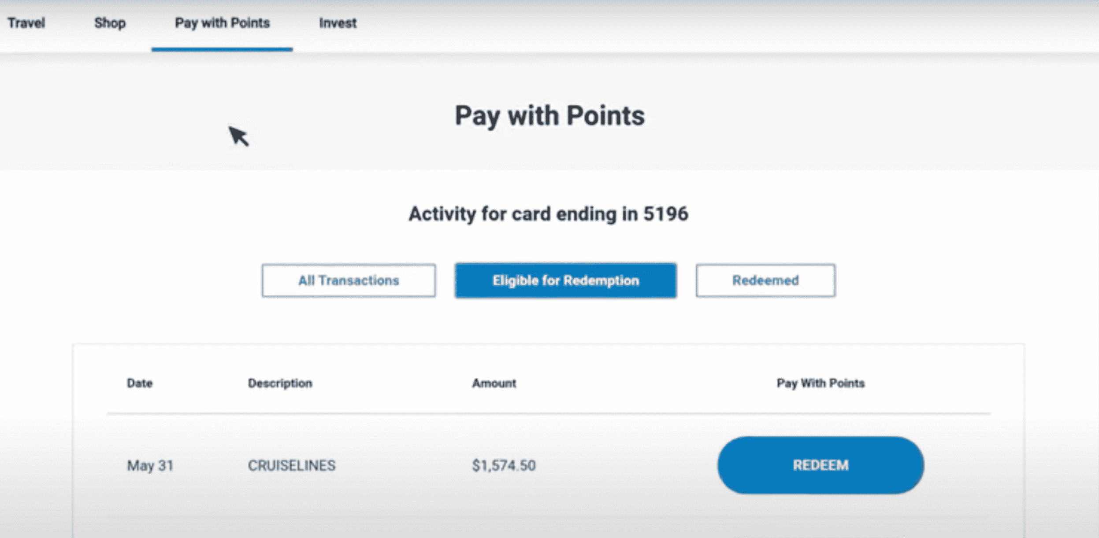
Task: Enable the Eligible for Redemption filter
Action: click(565, 280)
